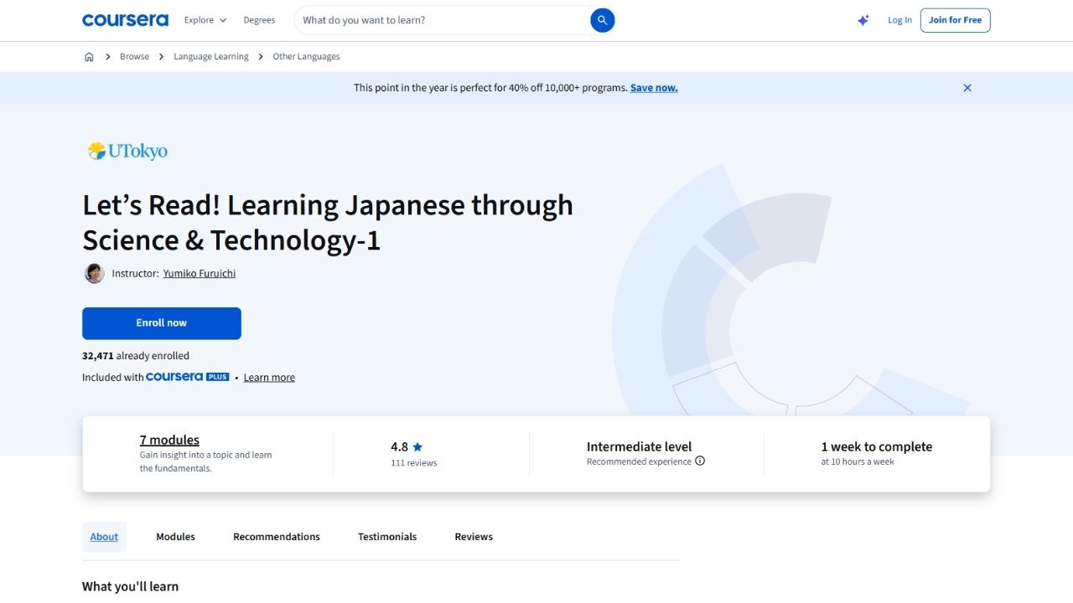This screenshot has width=1073, height=603.
Task: Open Yumiko Furuichi instructor link
Action: (x=200, y=273)
